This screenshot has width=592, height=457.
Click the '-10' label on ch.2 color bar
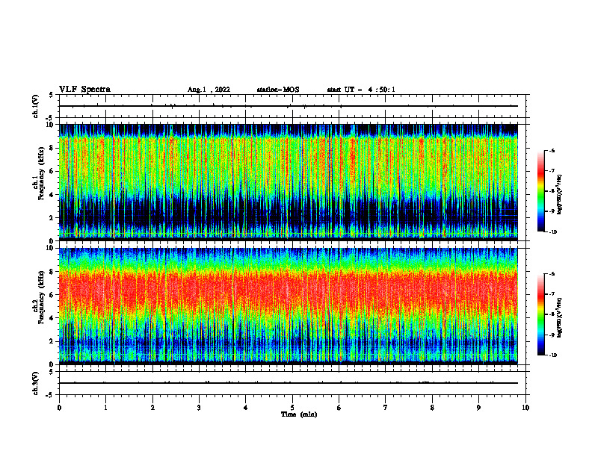(552, 355)
